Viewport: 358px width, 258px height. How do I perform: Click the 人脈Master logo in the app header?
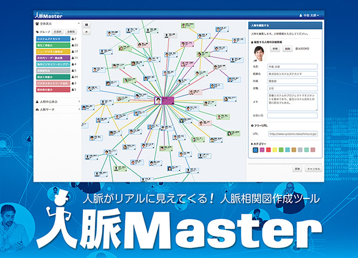49,15
